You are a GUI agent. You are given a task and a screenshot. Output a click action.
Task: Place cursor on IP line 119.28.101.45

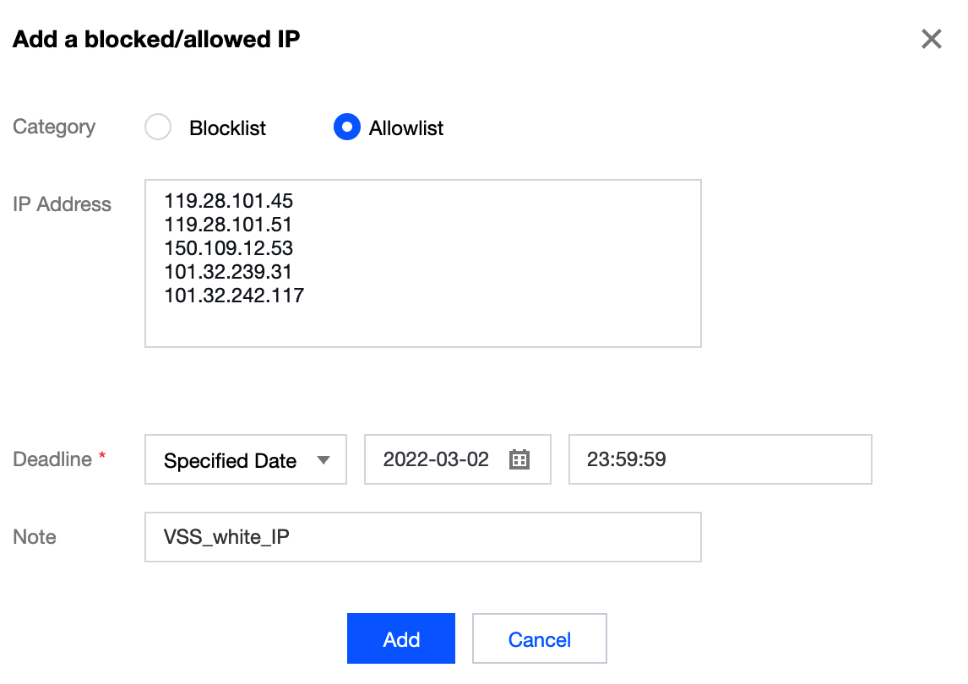228,201
